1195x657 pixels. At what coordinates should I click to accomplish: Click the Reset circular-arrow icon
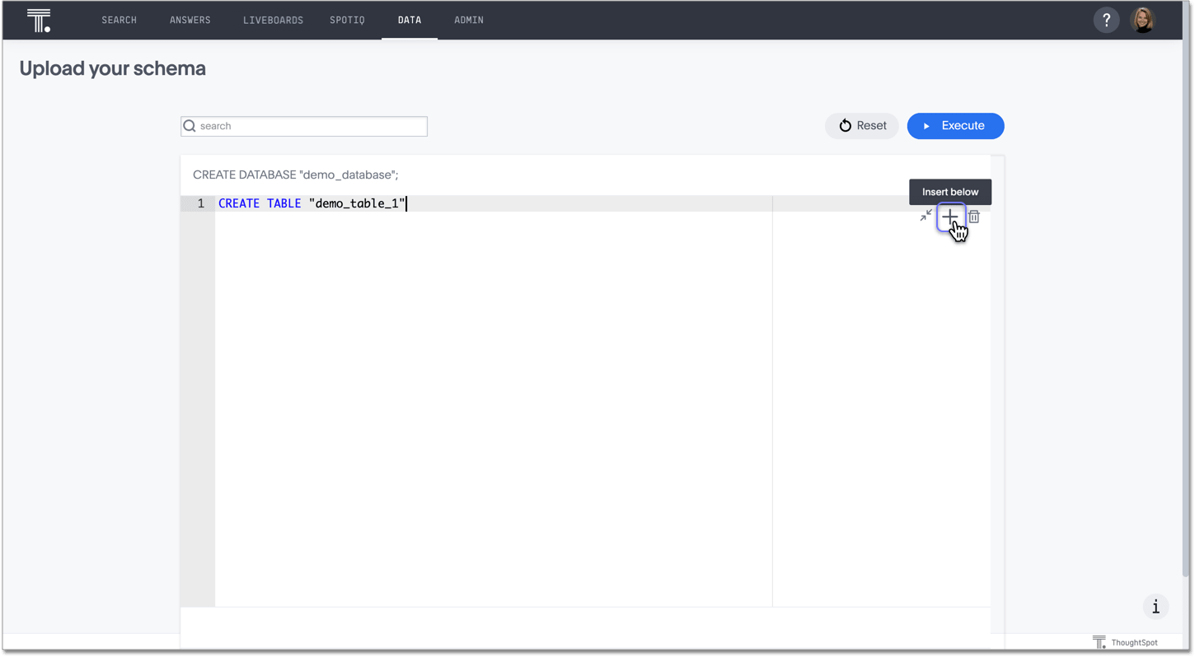pyautogui.click(x=845, y=125)
